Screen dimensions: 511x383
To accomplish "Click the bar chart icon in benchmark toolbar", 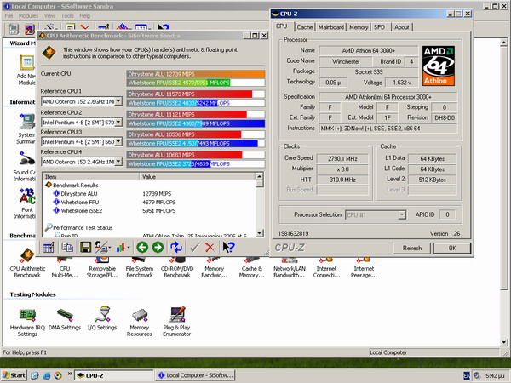I will click(121, 248).
